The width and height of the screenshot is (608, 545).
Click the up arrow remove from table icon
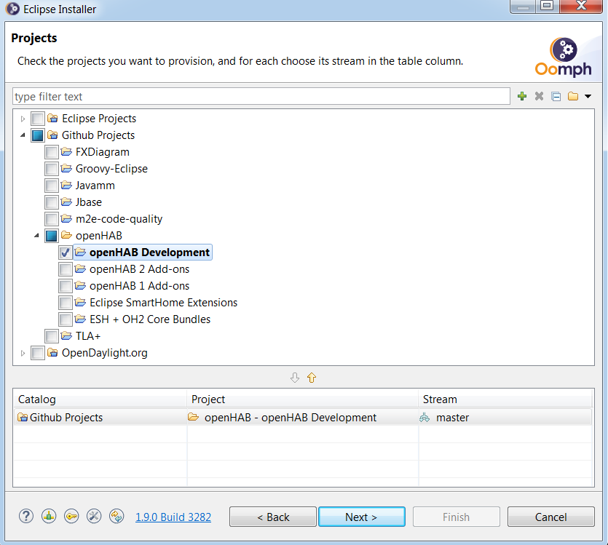pyautogui.click(x=312, y=377)
